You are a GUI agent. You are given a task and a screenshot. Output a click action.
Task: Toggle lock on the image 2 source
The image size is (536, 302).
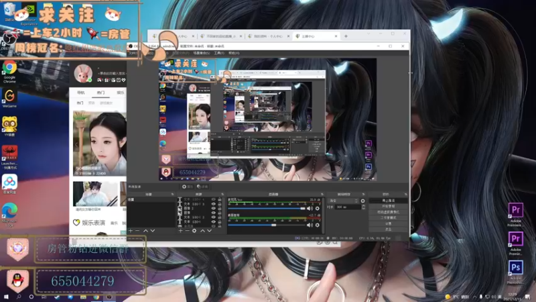pos(220,208)
